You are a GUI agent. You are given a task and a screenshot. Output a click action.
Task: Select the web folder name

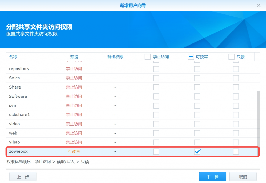[13, 133]
